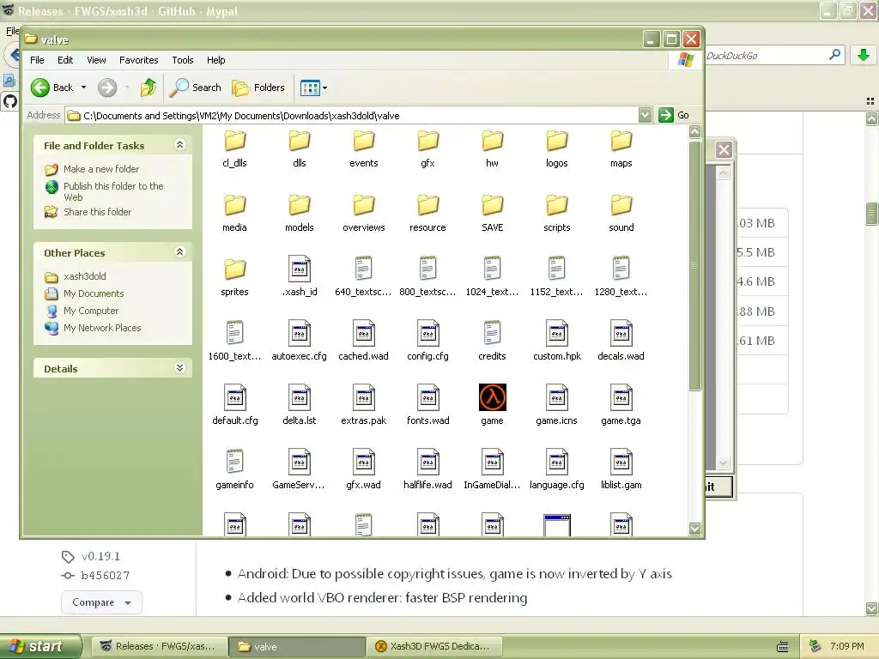Open the Edit menu
This screenshot has height=659, width=879.
[x=65, y=60]
